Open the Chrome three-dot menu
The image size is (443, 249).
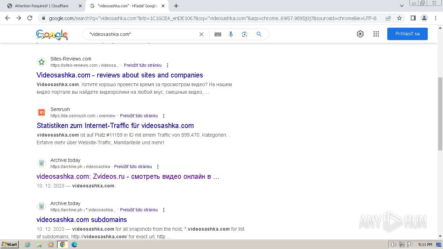435,18
